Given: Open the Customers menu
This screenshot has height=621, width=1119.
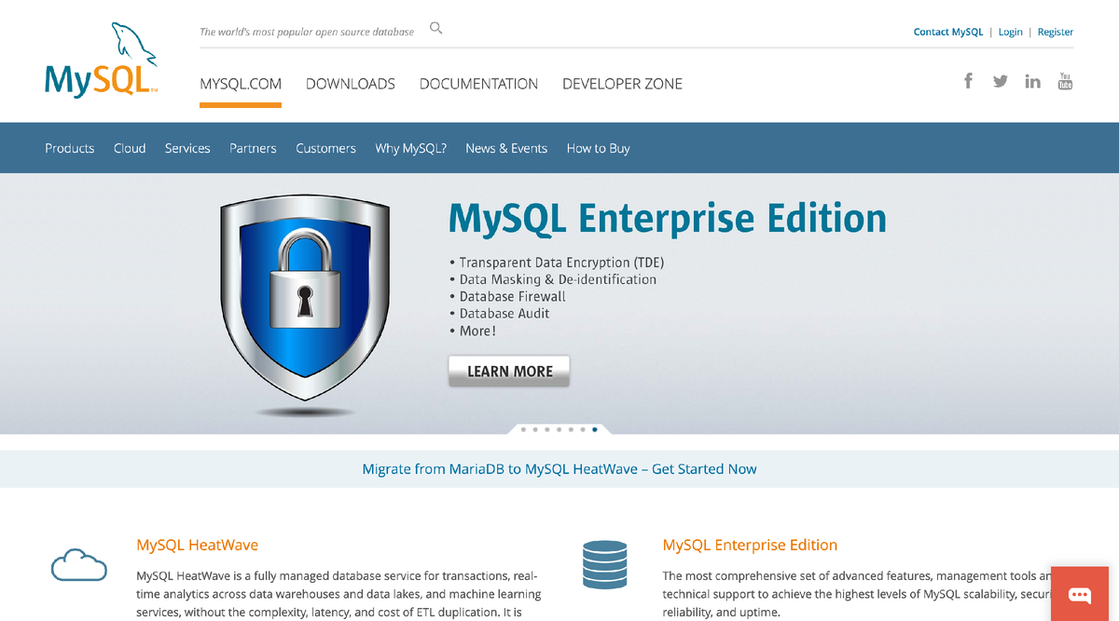Looking at the screenshot, I should point(325,148).
